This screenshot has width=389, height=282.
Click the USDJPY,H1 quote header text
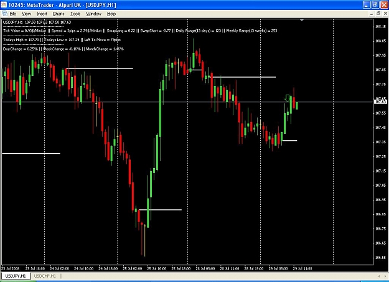point(37,22)
